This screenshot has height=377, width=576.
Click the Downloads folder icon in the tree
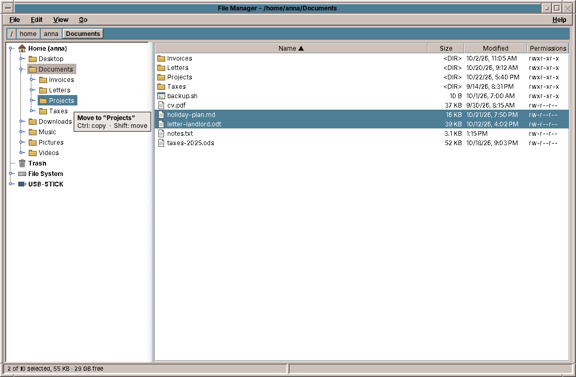tap(33, 122)
